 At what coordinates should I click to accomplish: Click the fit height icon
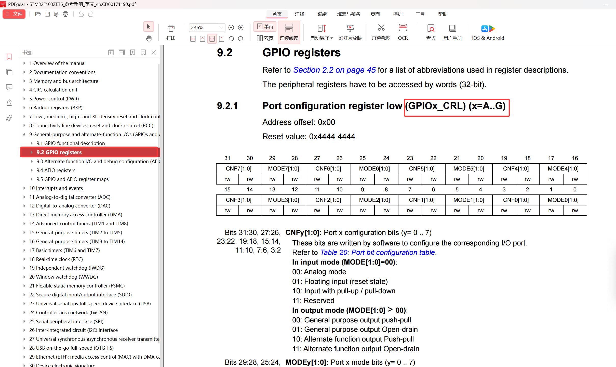[x=222, y=39]
